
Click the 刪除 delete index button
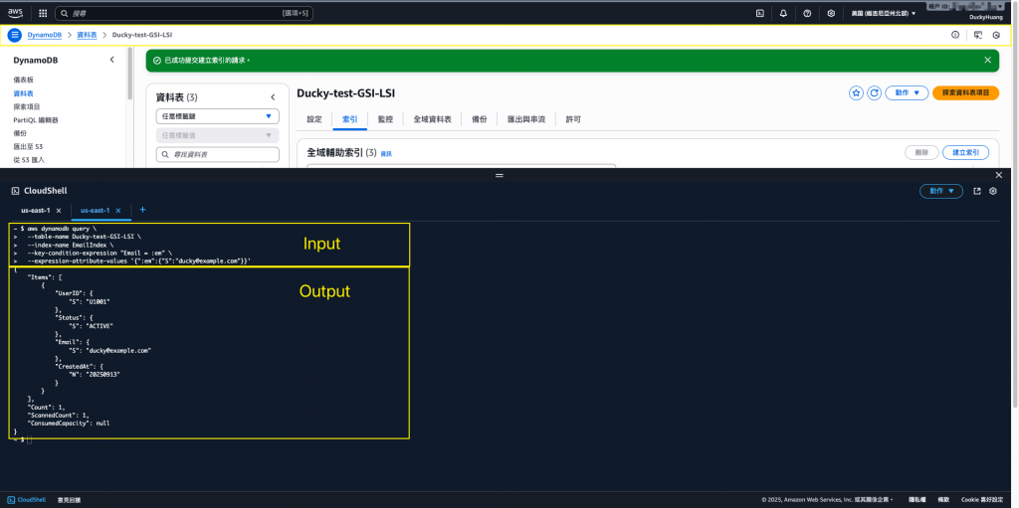(921, 152)
